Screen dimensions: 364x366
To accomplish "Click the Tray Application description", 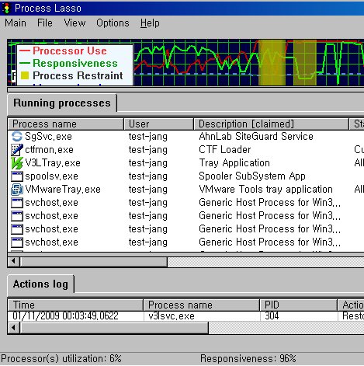I will pyautogui.click(x=234, y=163).
